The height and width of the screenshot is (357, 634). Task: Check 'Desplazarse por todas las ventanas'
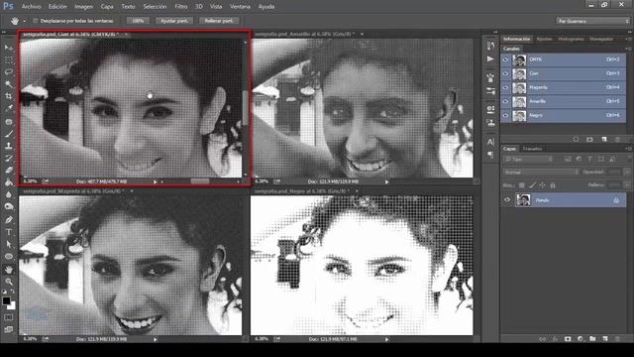[36, 21]
